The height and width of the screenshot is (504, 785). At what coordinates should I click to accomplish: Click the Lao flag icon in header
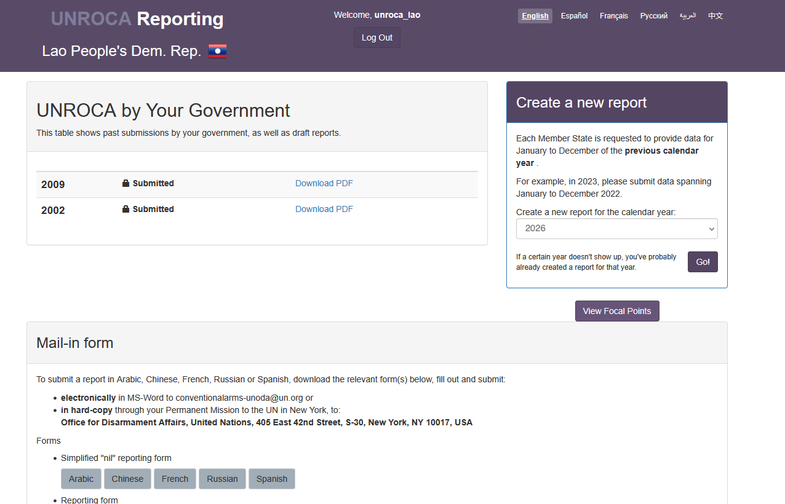click(x=217, y=52)
